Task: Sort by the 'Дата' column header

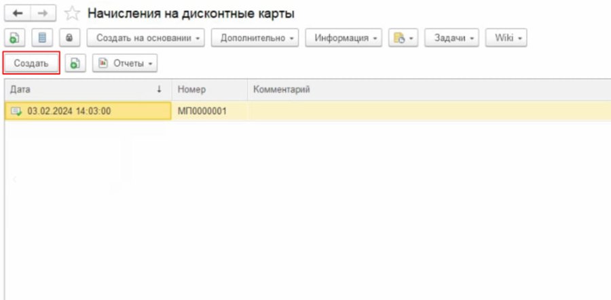Action: pyautogui.click(x=88, y=90)
